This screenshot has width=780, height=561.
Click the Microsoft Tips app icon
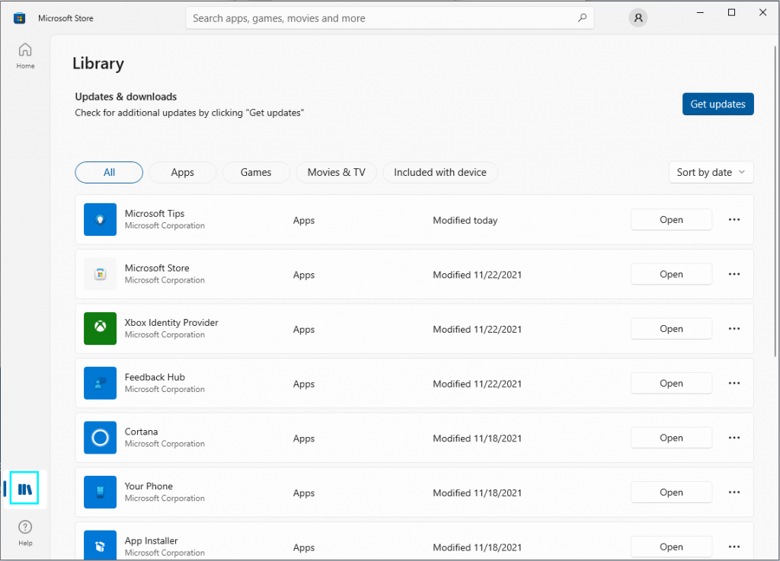[100, 219]
